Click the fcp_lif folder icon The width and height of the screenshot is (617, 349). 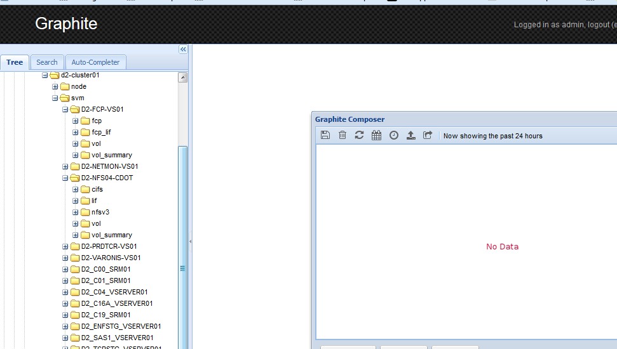[85, 132]
